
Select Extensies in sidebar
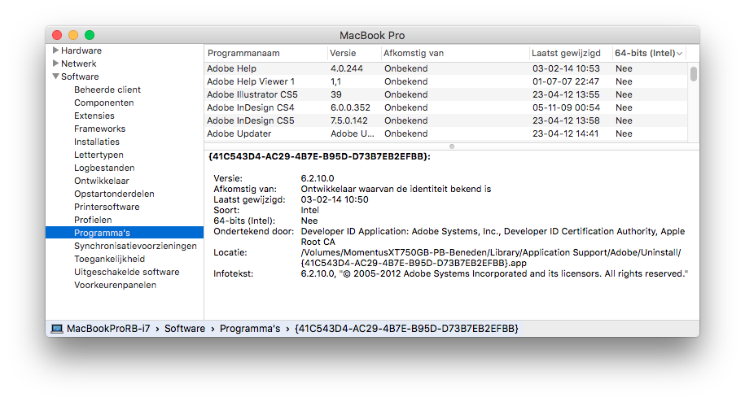point(94,116)
